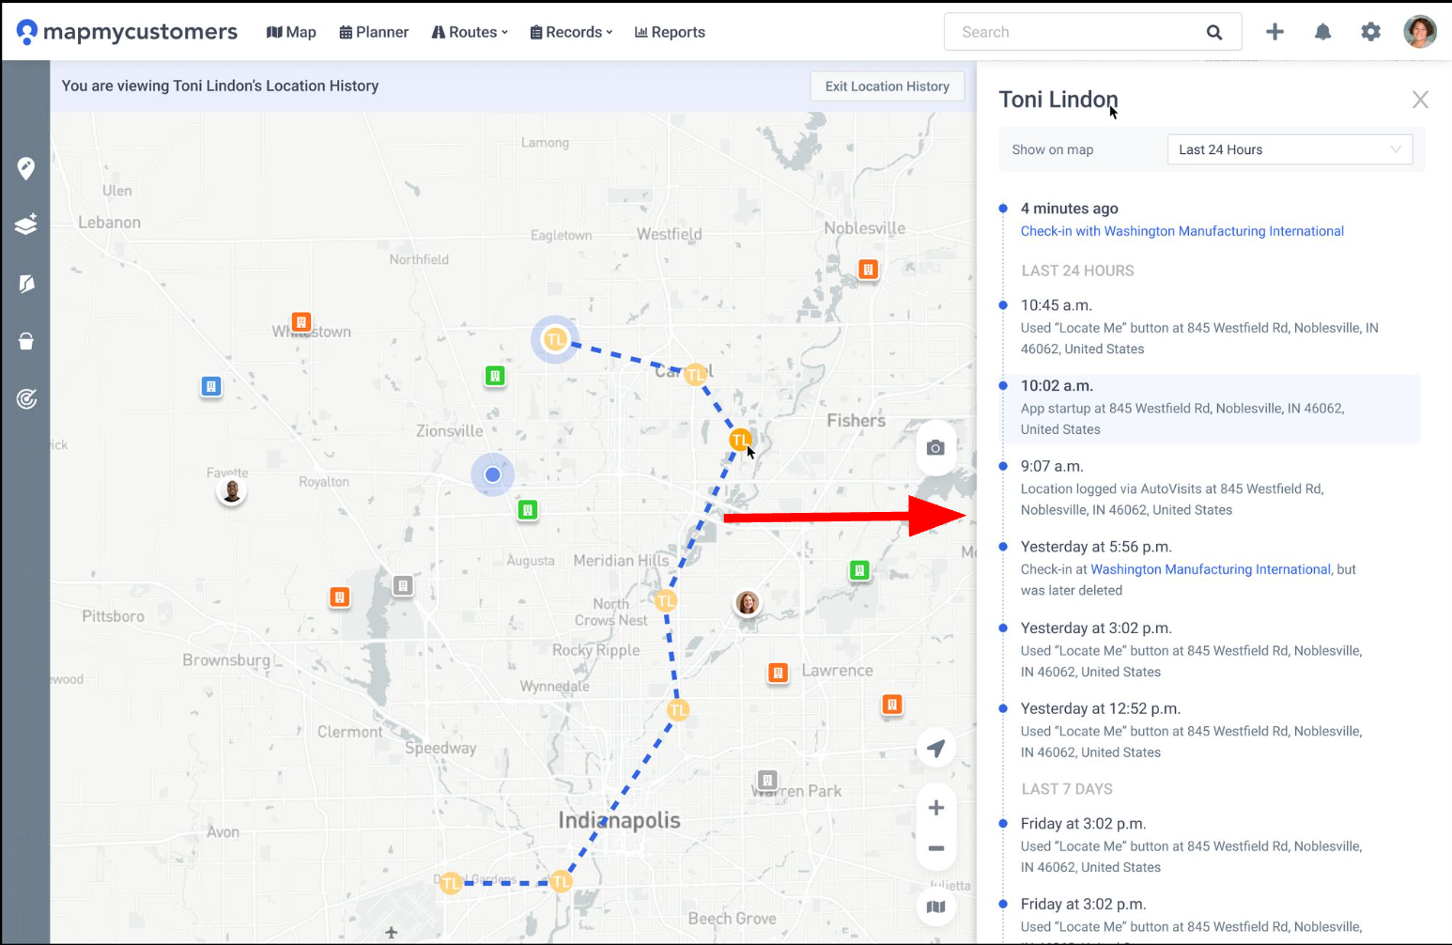Viewport: 1452px width, 945px height.
Task: Click the woman avatar pin near Meridian Hills
Action: pos(748,602)
